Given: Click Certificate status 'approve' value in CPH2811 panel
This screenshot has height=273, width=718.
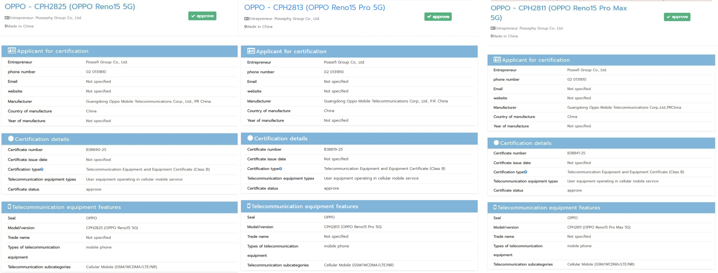Looking at the screenshot, I should click(x=575, y=191).
